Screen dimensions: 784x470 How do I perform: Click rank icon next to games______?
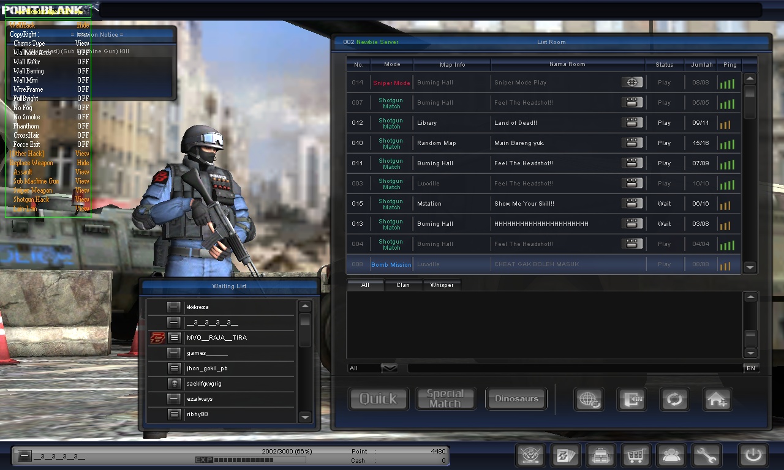click(174, 352)
